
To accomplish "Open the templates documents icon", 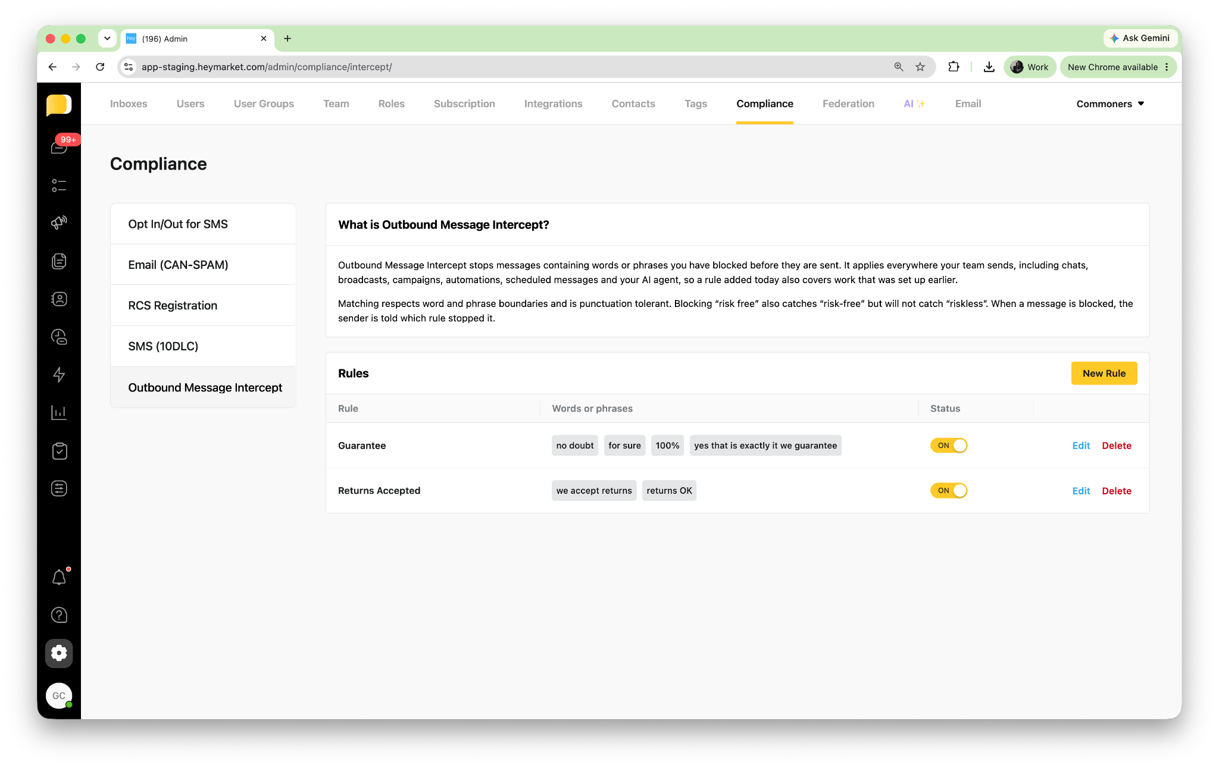I will [x=59, y=261].
